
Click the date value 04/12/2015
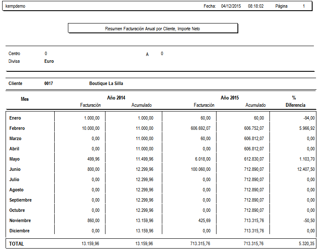tap(231, 6)
